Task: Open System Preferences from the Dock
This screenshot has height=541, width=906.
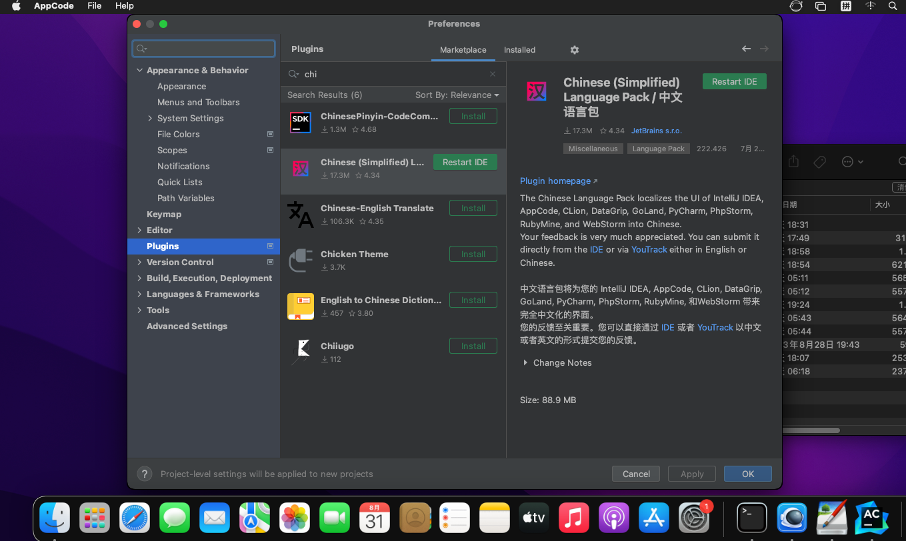Action: tap(694, 517)
